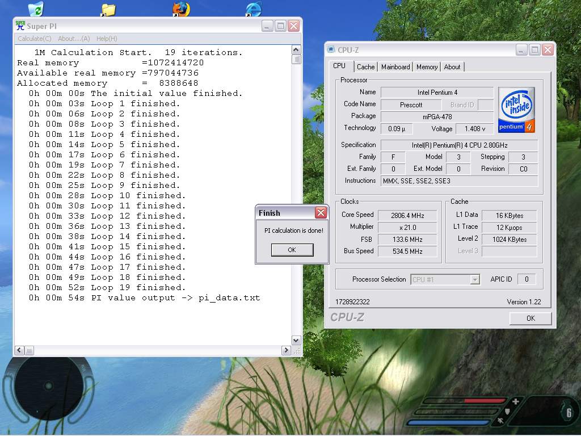581x436 pixels.
Task: Close the Finish dialog with X
Action: click(x=321, y=212)
